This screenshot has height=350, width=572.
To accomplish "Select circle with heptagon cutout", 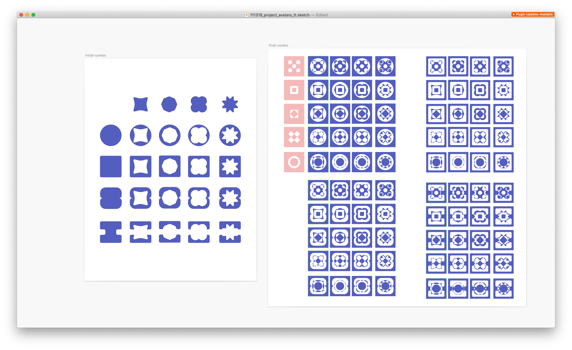I will (x=170, y=135).
